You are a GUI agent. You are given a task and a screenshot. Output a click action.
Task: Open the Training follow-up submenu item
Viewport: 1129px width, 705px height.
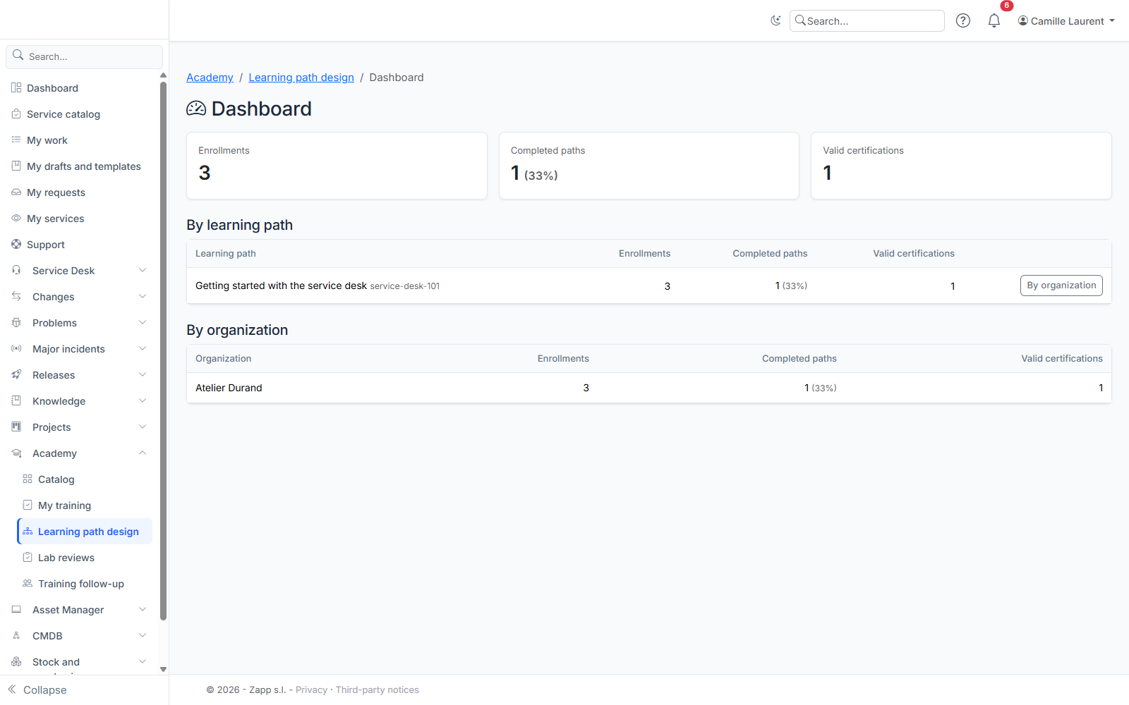point(85,584)
